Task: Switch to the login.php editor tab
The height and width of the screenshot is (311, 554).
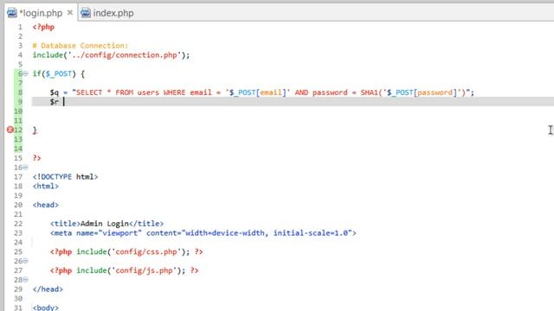Action: pyautogui.click(x=41, y=13)
